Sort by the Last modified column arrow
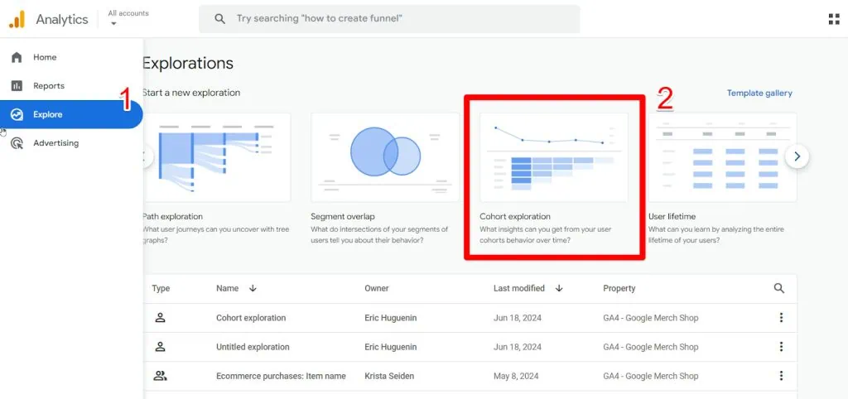The width and height of the screenshot is (848, 399). pyautogui.click(x=559, y=289)
